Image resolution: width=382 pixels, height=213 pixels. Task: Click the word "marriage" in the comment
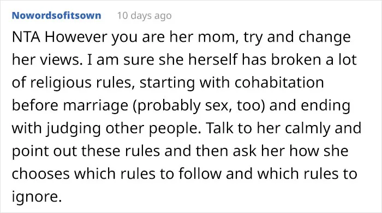point(95,106)
